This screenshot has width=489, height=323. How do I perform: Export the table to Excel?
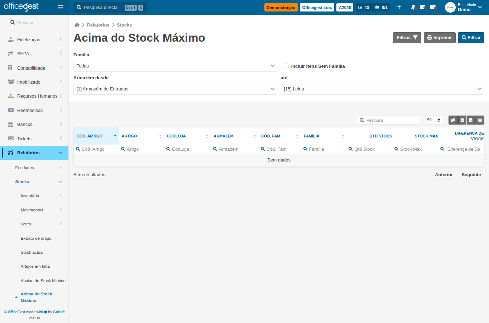coord(462,120)
